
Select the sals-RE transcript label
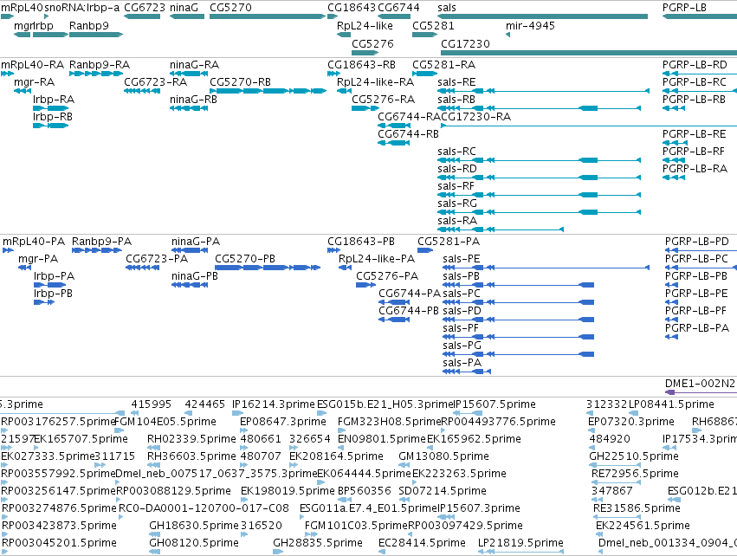click(x=456, y=82)
